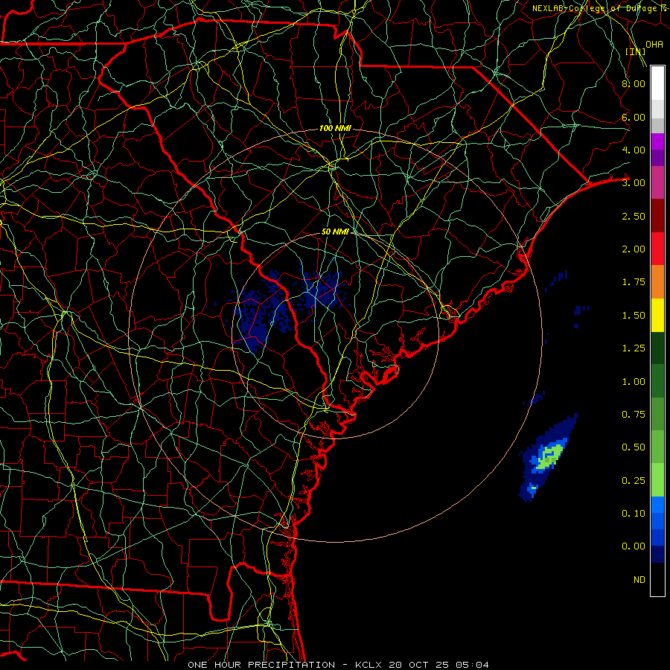The width and height of the screenshot is (670, 670).
Task: Click the 1.25 legend value
Action: coord(634,348)
